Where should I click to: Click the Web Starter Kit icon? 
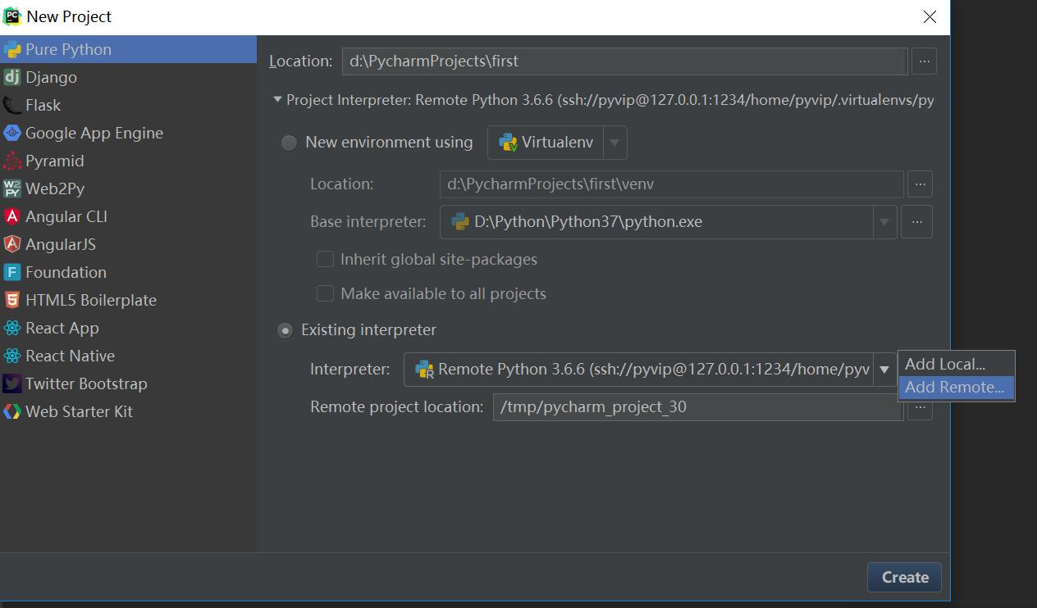click(12, 411)
